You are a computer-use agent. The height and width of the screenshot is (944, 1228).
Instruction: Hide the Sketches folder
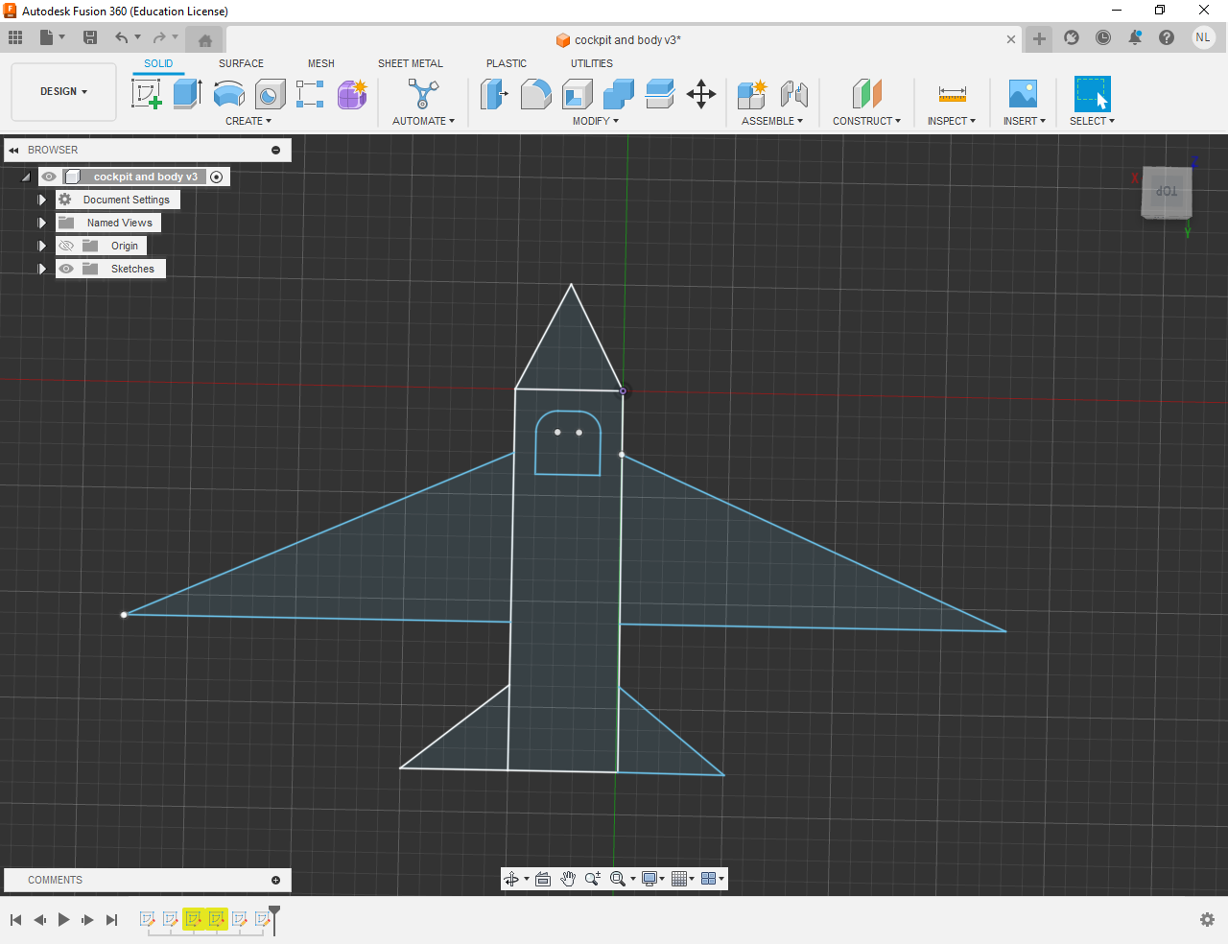click(x=66, y=269)
